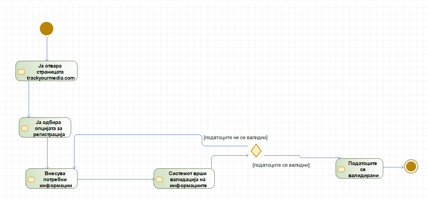The height and width of the screenshot is (200, 428).
Task: Select arrow from initial node to first activity
Action: tap(47, 48)
